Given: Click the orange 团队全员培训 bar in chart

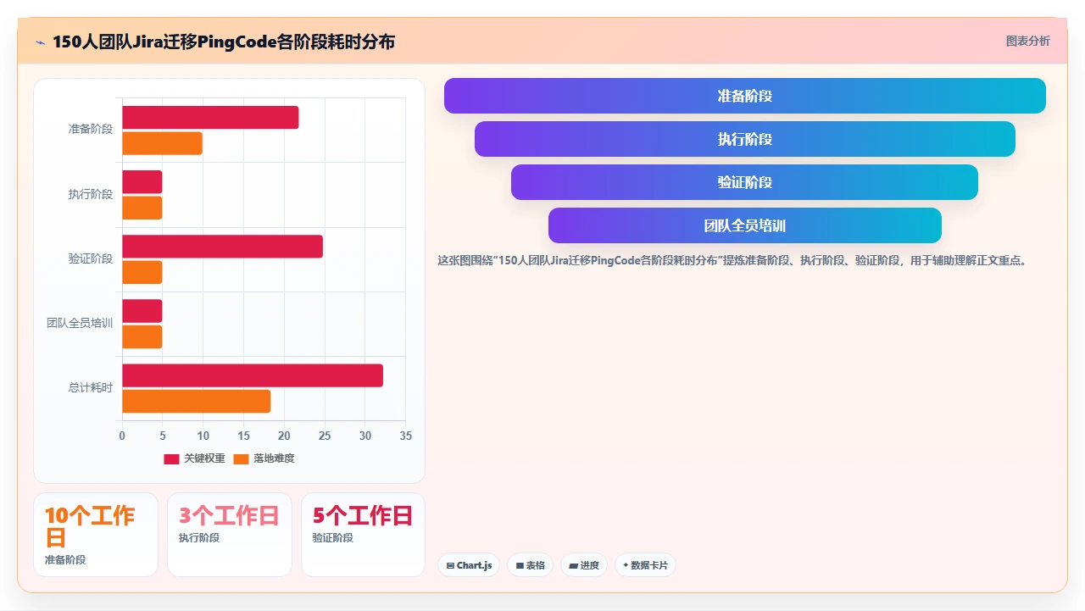Looking at the screenshot, I should tap(142, 336).
